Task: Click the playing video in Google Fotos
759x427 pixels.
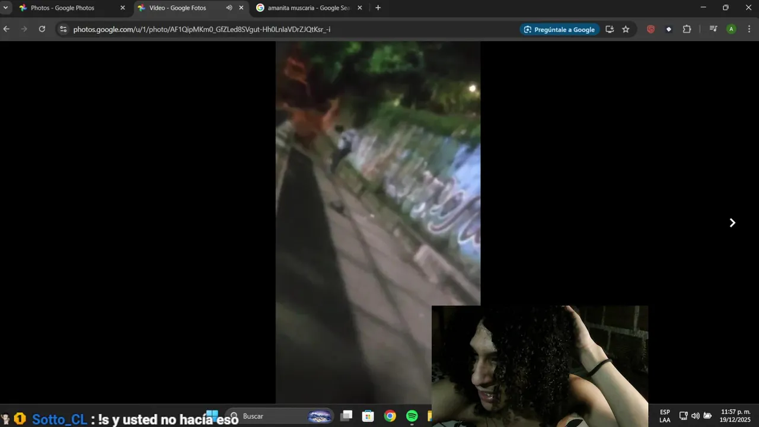Action: 378,222
